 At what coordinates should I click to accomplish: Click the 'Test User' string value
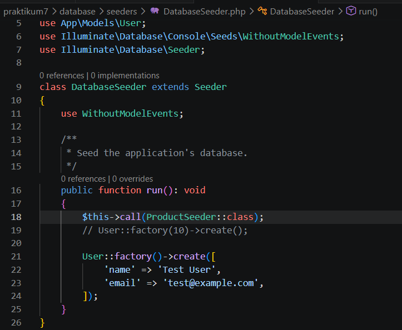point(186,270)
